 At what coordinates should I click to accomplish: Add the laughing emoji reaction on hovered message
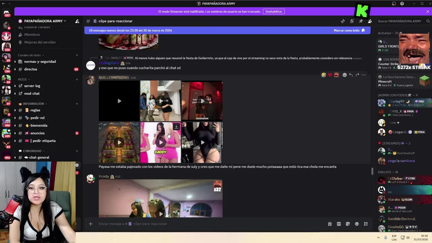pos(324,75)
